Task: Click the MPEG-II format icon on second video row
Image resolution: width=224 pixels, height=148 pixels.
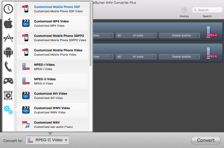Action: point(212,53)
